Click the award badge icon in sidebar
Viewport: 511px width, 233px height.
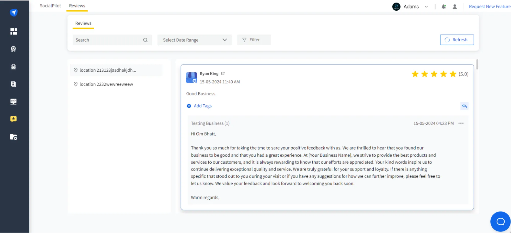pyautogui.click(x=14, y=49)
